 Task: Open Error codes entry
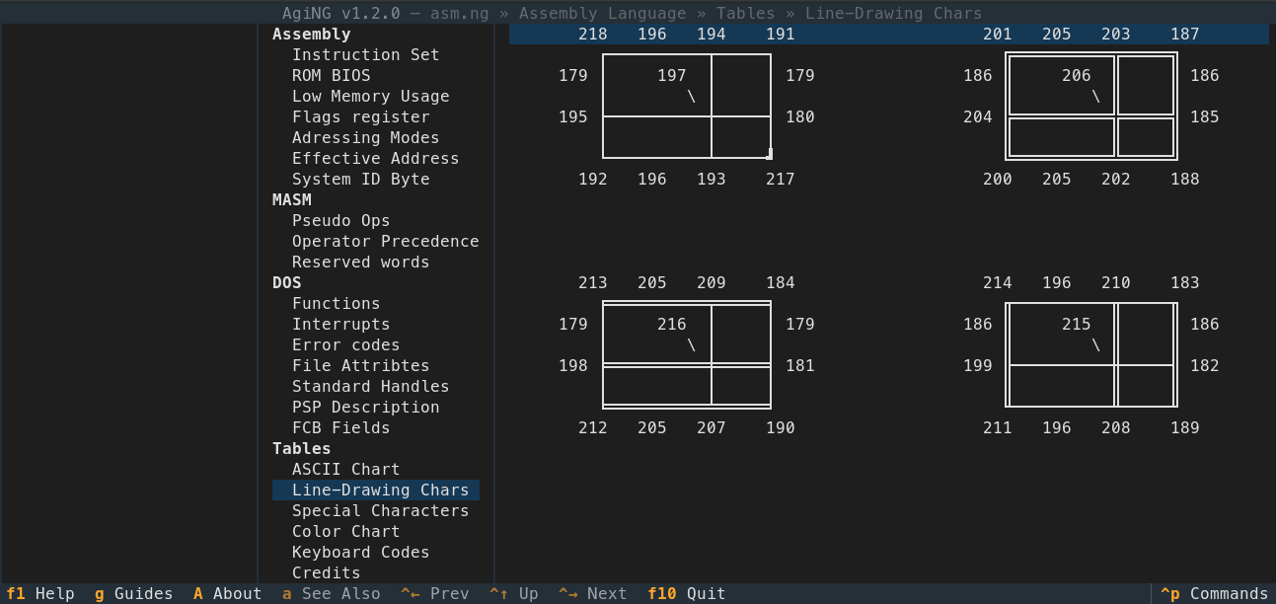tap(346, 345)
